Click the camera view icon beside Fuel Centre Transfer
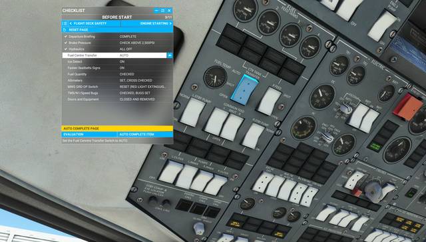This screenshot has height=242, width=426. [x=170, y=55]
